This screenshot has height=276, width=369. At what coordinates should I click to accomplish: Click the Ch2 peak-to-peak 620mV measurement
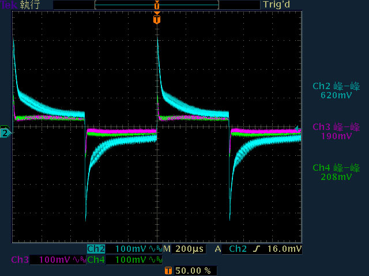(336, 91)
